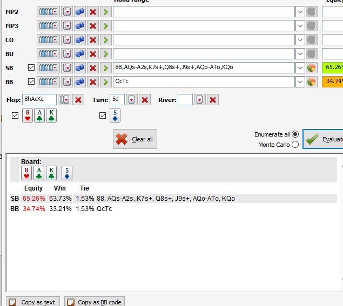Select random hand dice for MP2
Image resolution: width=343 pixels, height=306 pixels.
[x=80, y=12]
